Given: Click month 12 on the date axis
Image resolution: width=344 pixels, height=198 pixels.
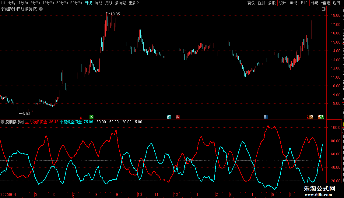Looking at the screenshot, I should coord(176,194).
